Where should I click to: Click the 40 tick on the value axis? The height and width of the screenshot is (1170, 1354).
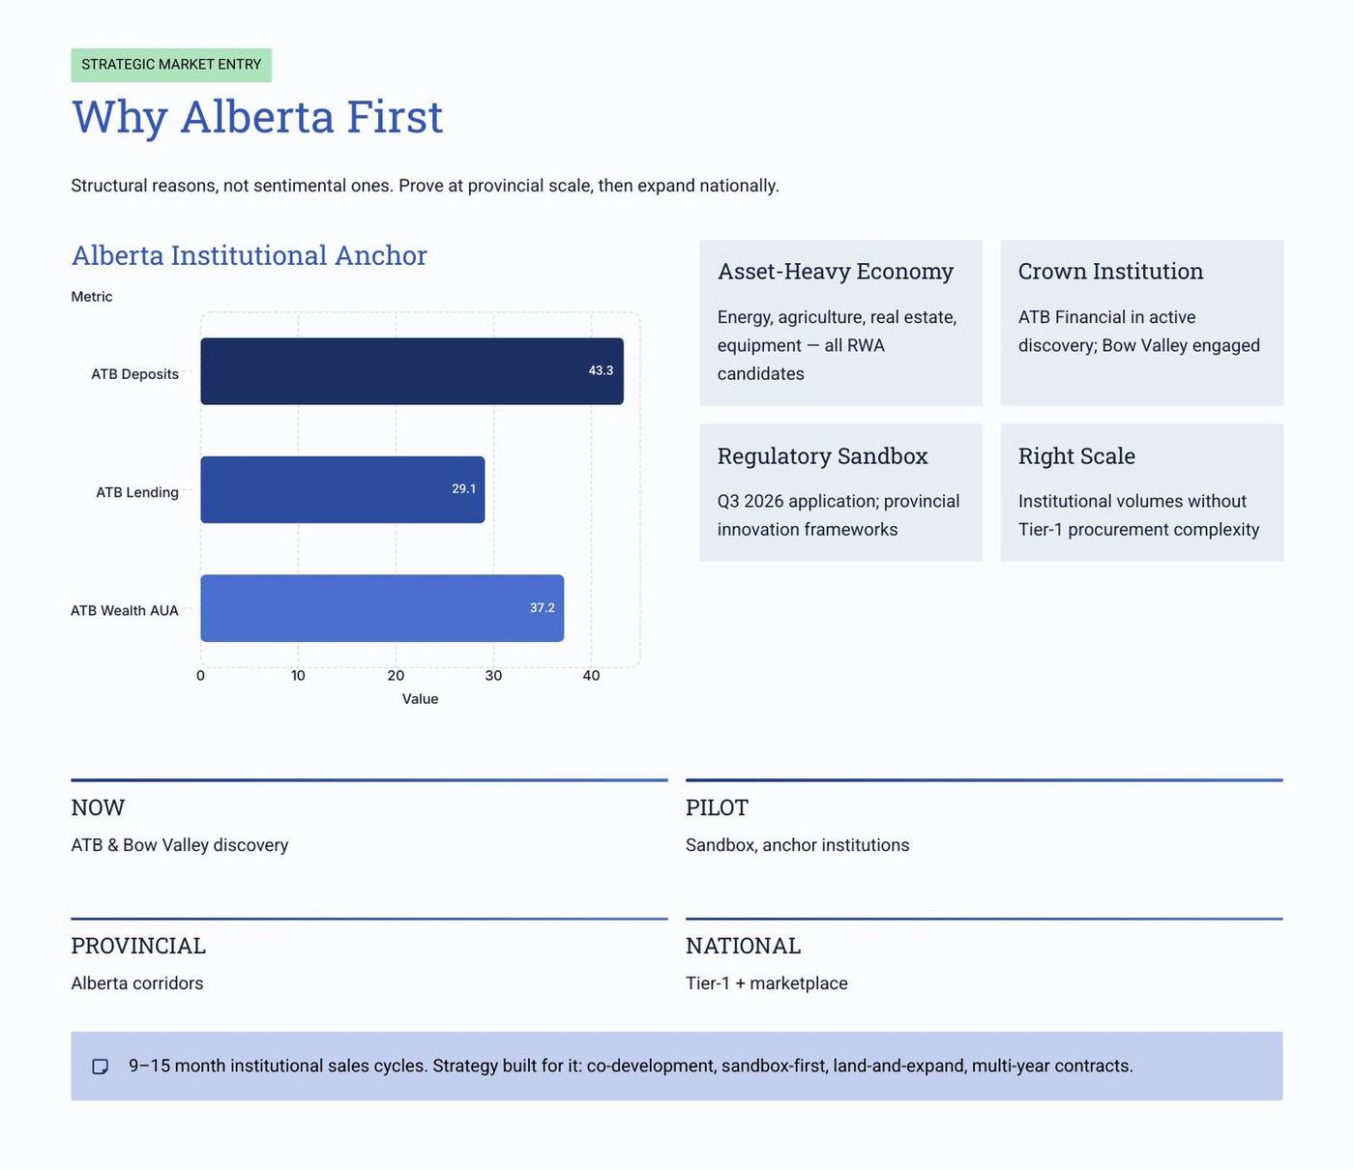[x=591, y=676]
